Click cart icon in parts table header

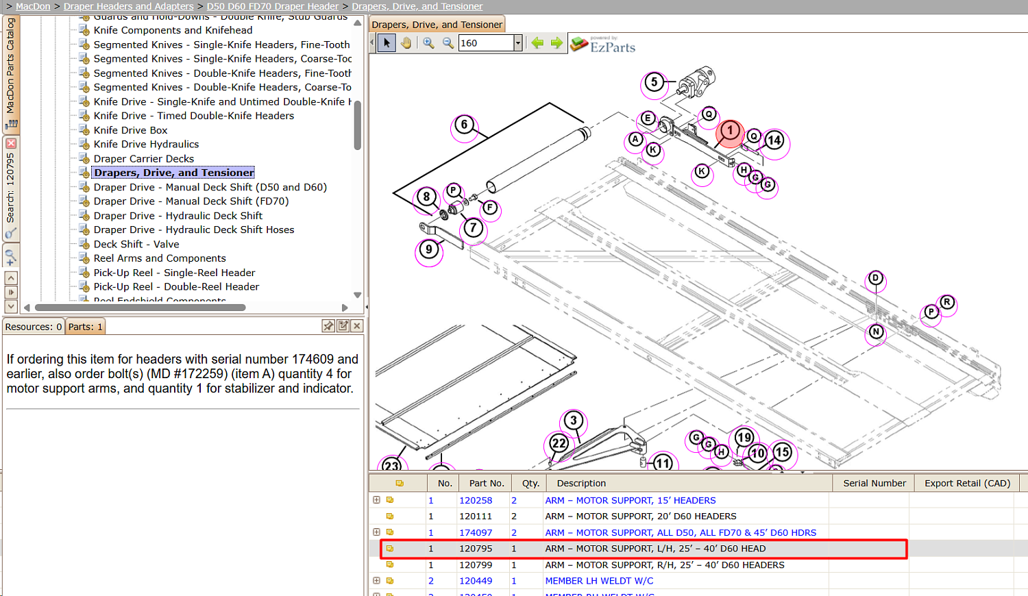point(400,483)
